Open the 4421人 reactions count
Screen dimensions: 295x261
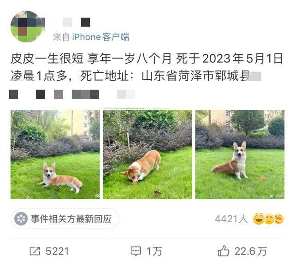[x=231, y=219]
